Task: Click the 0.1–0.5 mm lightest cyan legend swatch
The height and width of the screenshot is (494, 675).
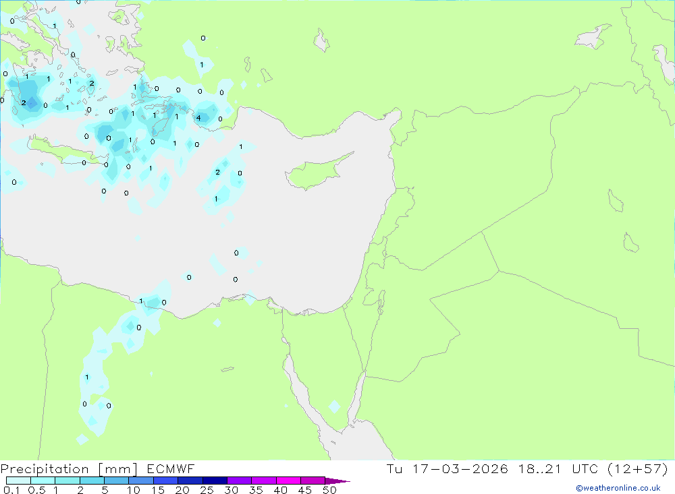Action: point(18,481)
